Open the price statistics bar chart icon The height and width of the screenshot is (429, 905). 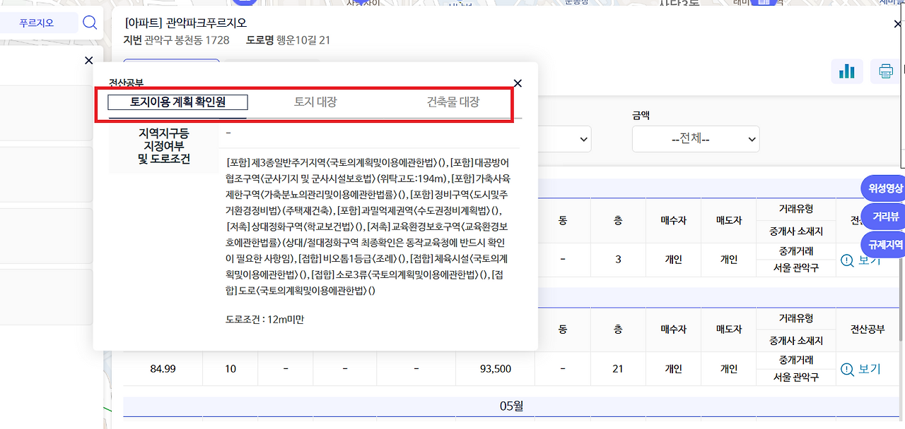click(x=847, y=71)
